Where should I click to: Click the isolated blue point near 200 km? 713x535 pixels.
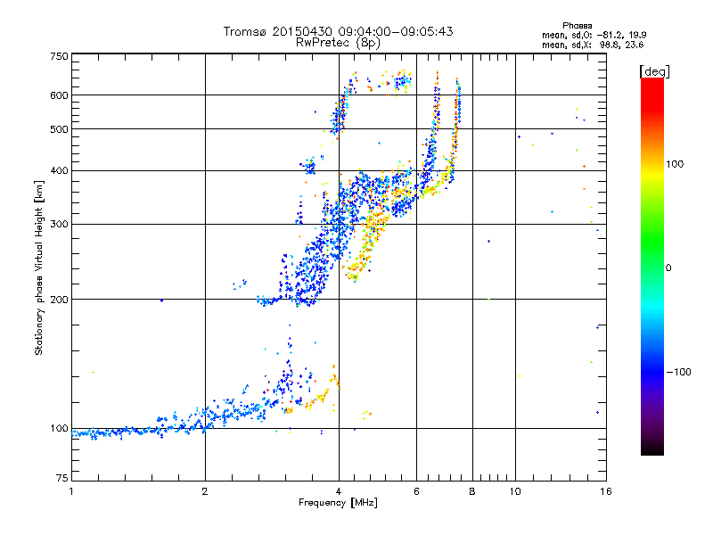click(x=161, y=300)
